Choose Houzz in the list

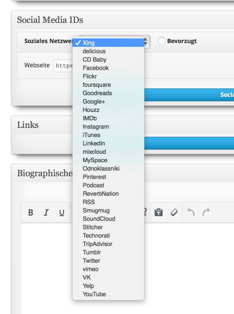pyautogui.click(x=108, y=110)
